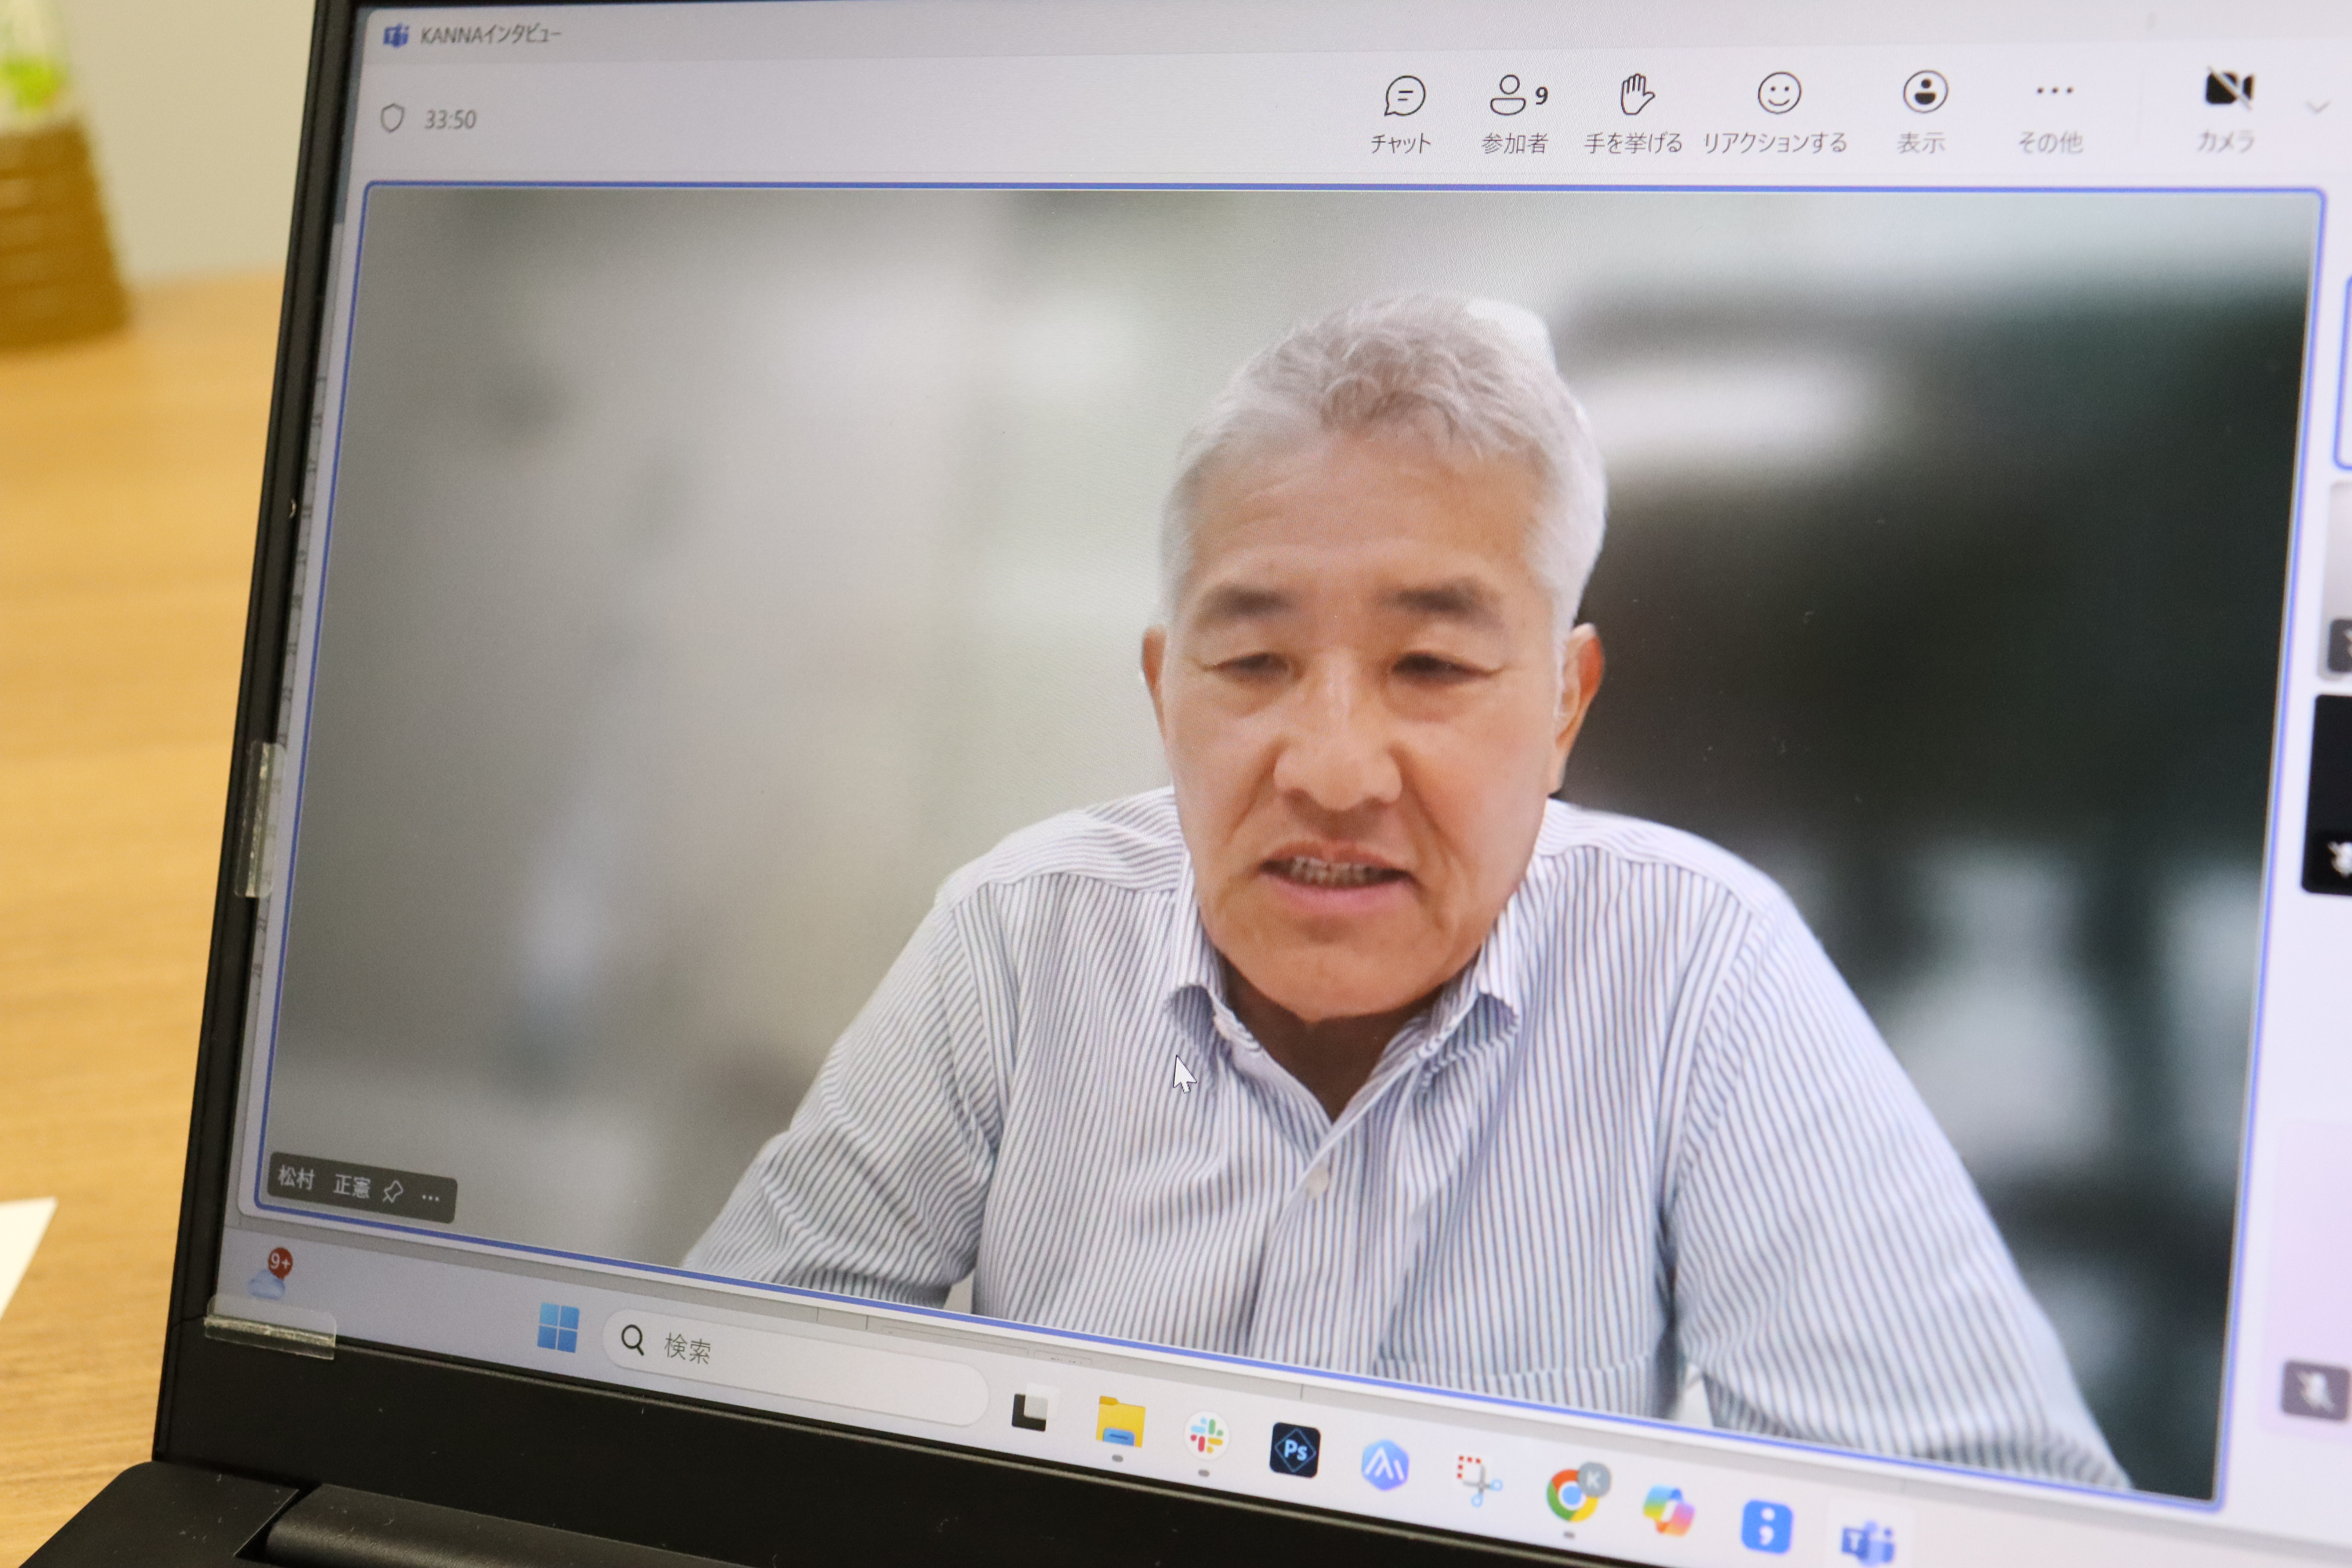The height and width of the screenshot is (1568, 2352).
Task: Launch Photoshop Express from the taskbar
Action: tap(1295, 1450)
